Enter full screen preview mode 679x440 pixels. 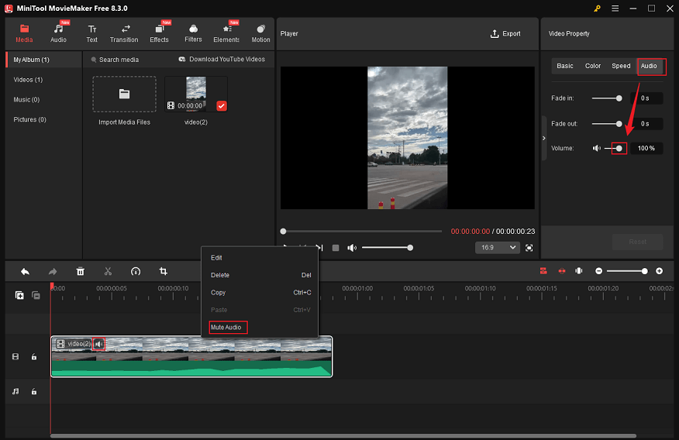529,248
